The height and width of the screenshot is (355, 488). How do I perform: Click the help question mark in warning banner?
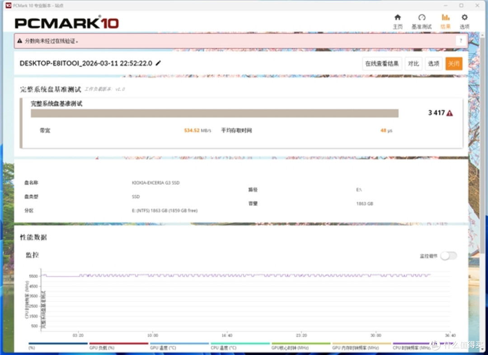(461, 41)
